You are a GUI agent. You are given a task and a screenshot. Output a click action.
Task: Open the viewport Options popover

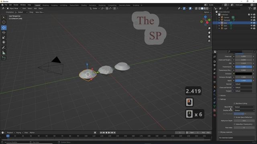click(x=207, y=12)
